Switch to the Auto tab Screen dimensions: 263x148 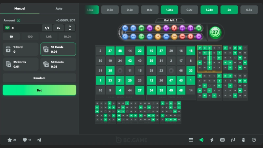(59, 9)
